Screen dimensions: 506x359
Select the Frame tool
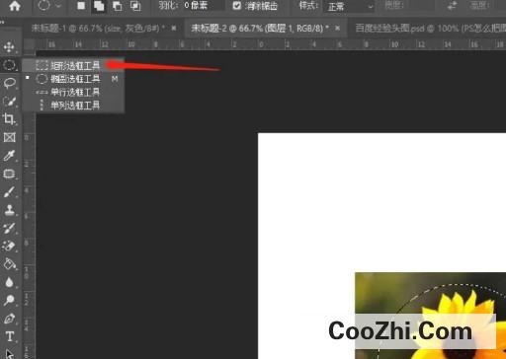point(9,137)
